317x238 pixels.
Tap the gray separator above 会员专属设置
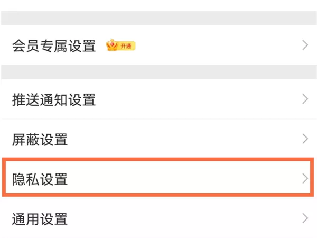[x=158, y=18]
